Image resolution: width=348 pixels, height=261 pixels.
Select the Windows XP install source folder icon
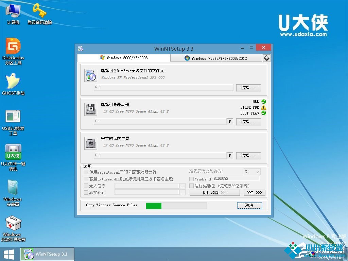point(90,75)
